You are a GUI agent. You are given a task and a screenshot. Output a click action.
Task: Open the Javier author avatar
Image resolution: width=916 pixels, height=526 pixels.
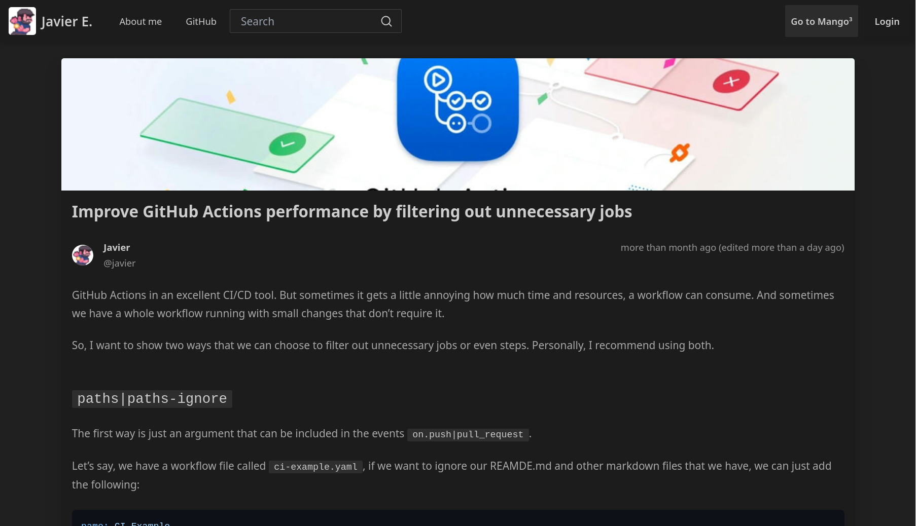[x=83, y=255]
